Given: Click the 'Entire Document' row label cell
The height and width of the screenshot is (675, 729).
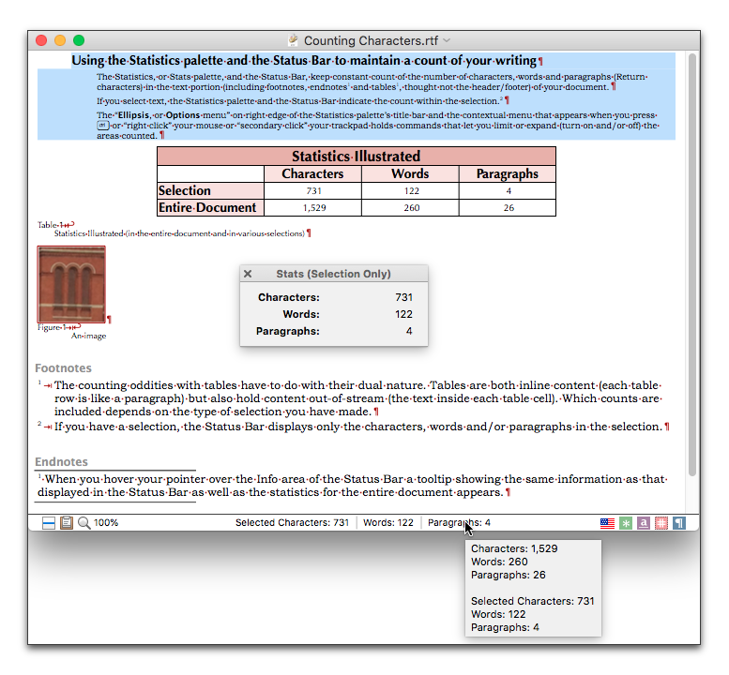Looking at the screenshot, I should (210, 208).
